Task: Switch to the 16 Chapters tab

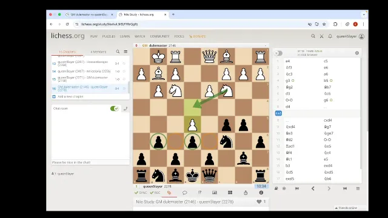Action: tap(67, 51)
